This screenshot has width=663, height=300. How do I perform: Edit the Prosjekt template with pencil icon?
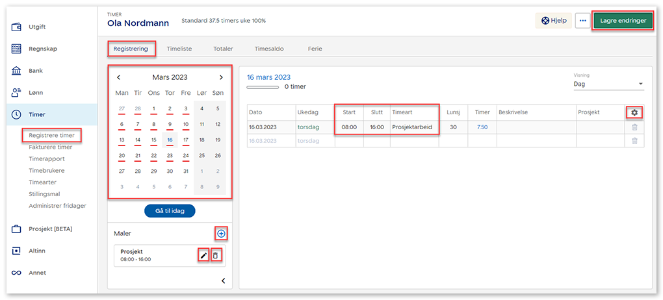(x=203, y=255)
